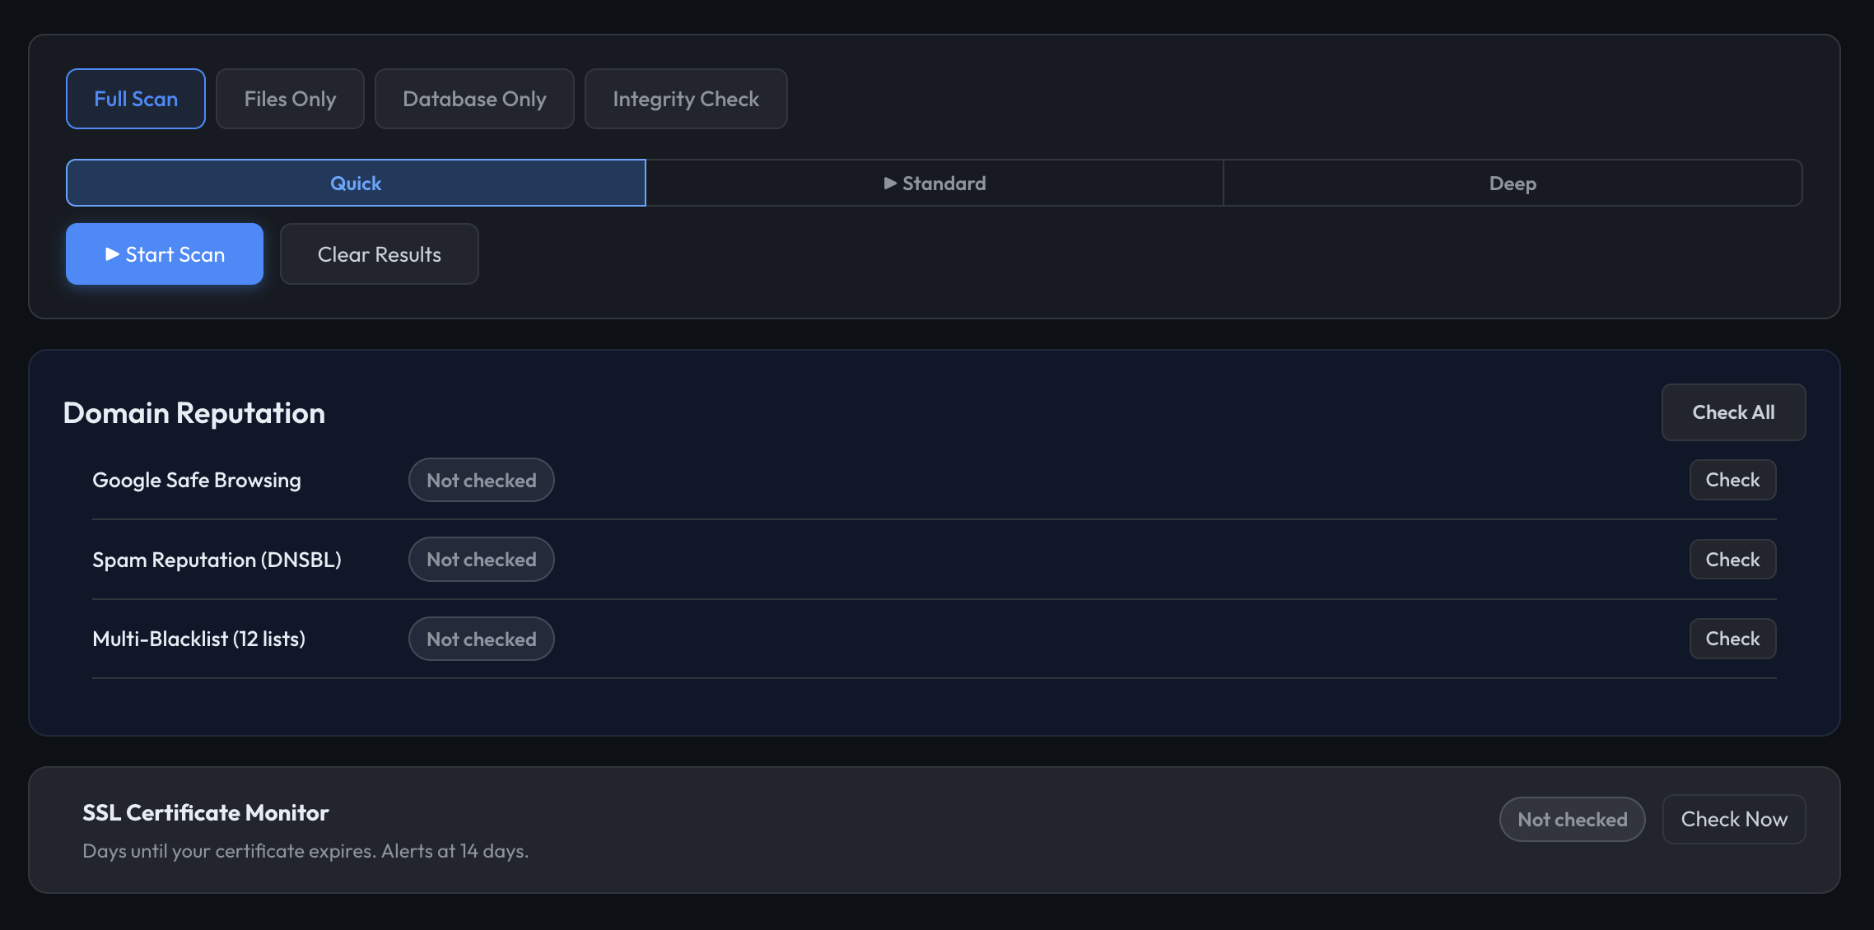Run Check All for domain reputation
Viewport: 1874px width, 930px height.
(1733, 412)
